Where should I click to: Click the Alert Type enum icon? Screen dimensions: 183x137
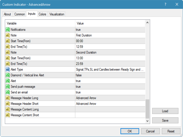click(8, 70)
